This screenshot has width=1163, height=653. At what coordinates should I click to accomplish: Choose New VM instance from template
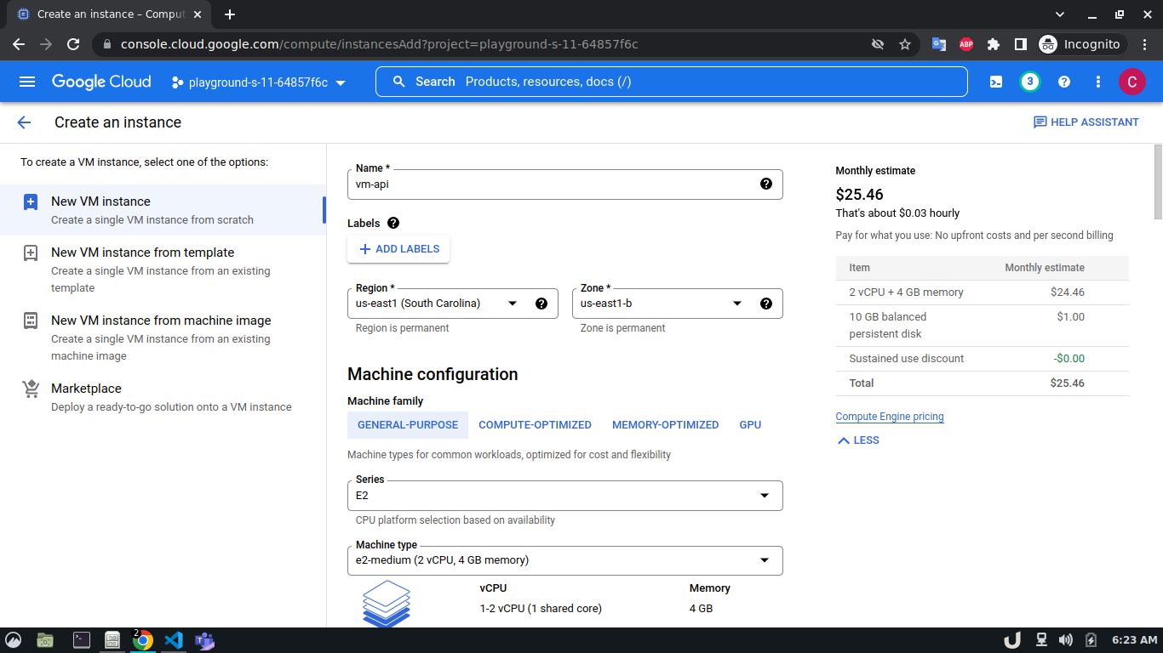pyautogui.click(x=163, y=270)
